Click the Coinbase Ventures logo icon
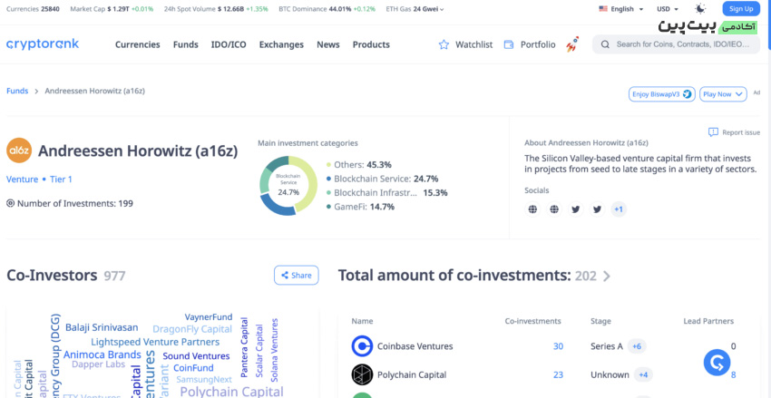Viewport: 771px width, 398px height. pos(363,346)
